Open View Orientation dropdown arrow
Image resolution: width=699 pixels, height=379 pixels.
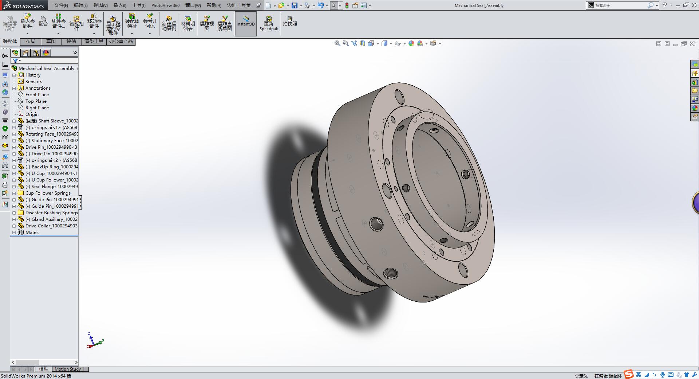point(378,44)
